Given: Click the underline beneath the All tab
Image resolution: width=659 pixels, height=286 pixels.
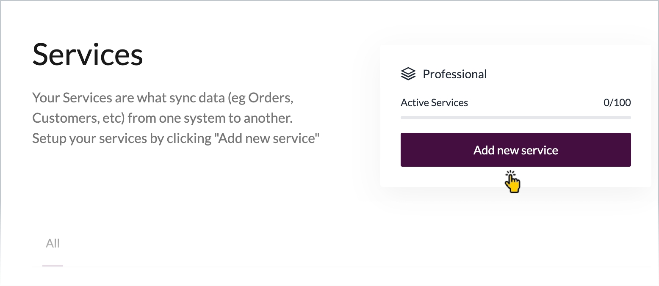Looking at the screenshot, I should point(53,265).
